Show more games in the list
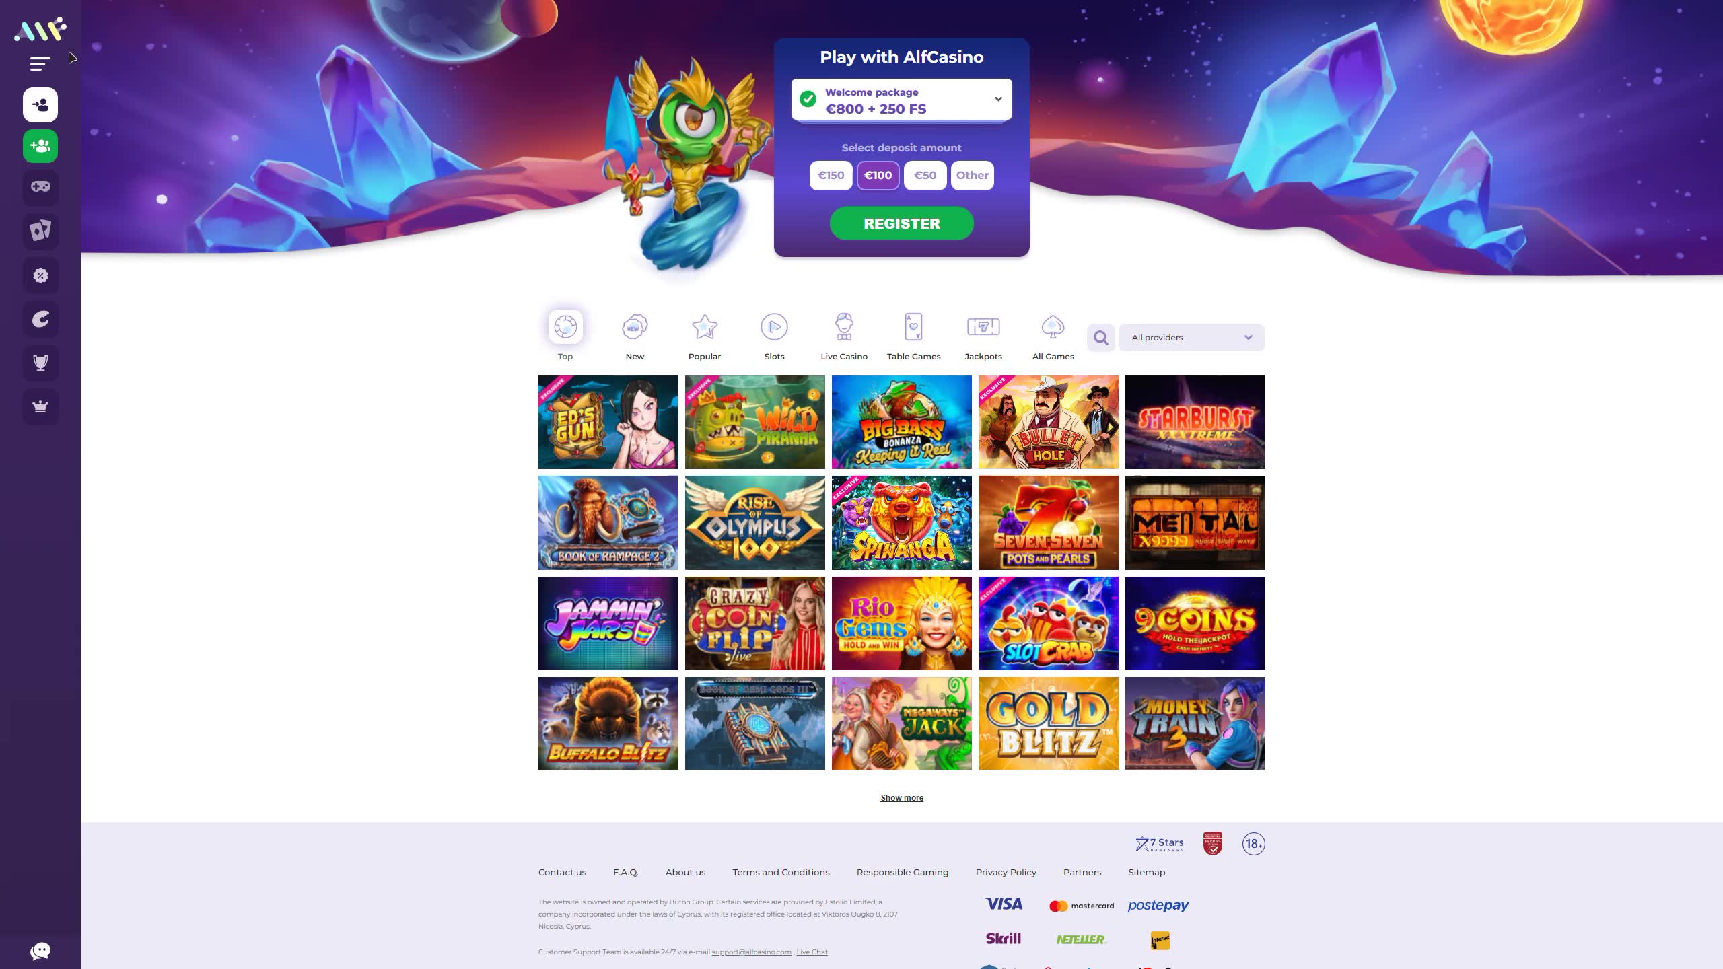 (902, 798)
